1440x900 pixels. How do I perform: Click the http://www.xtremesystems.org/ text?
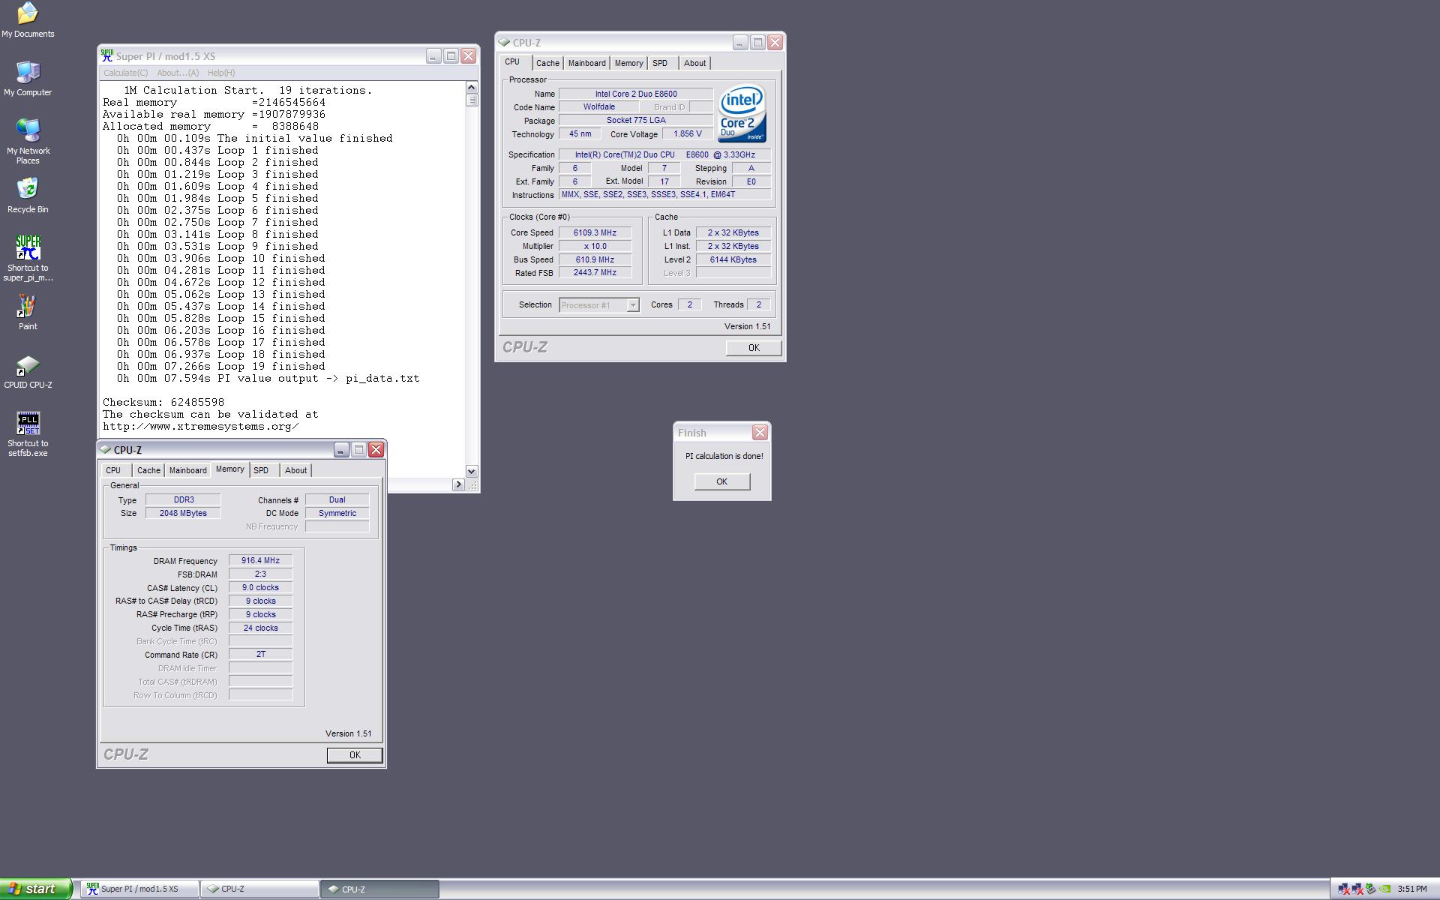[x=201, y=427]
